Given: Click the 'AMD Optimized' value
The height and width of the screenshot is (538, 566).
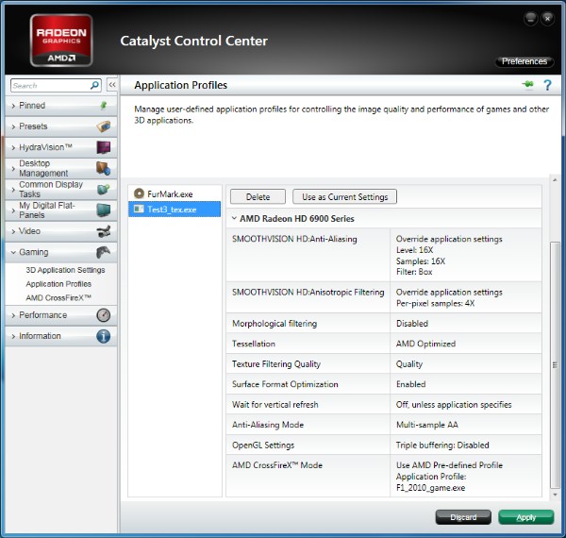Looking at the screenshot, I should tap(426, 344).
